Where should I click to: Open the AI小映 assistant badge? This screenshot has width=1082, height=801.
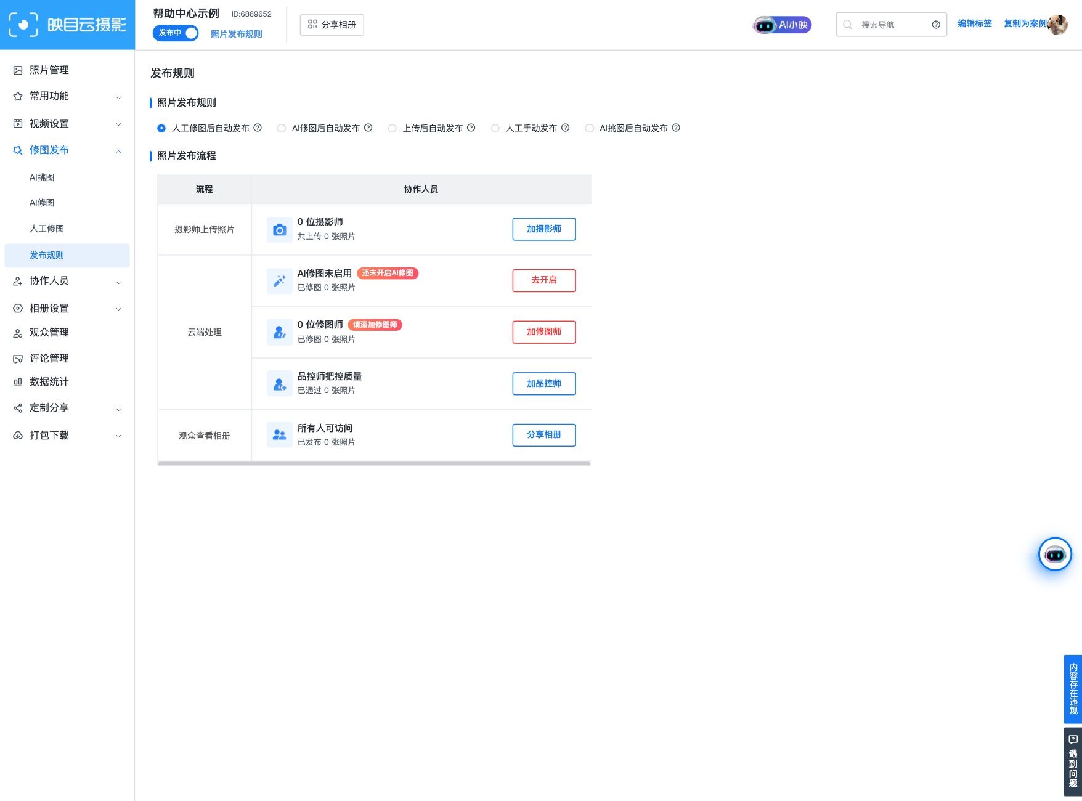[782, 25]
